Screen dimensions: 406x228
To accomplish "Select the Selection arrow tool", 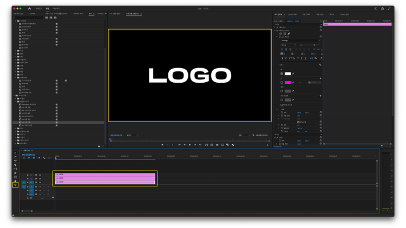I will (x=15, y=153).
